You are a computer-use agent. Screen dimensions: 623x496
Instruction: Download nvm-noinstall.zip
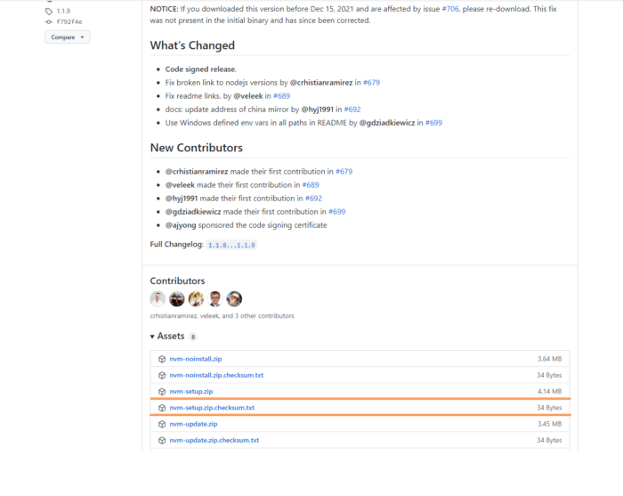point(195,359)
